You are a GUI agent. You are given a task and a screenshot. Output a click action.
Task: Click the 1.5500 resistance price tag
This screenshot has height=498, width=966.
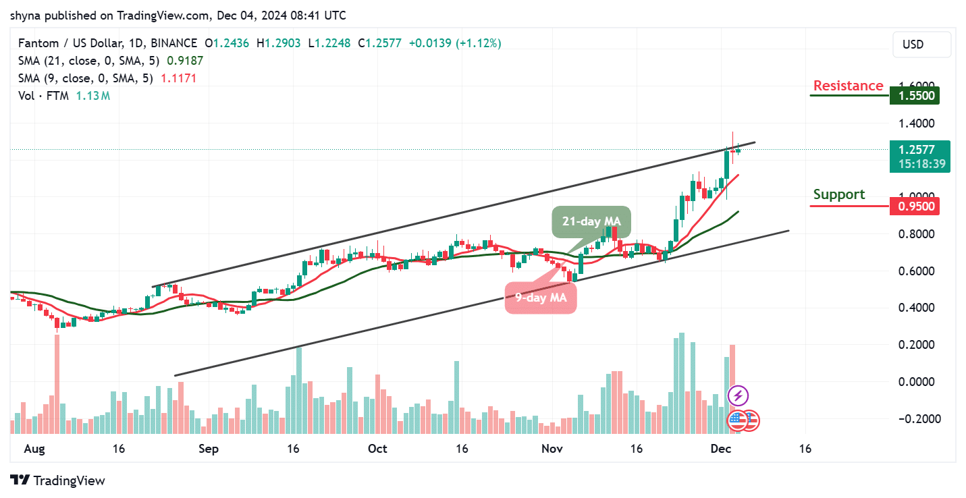915,96
